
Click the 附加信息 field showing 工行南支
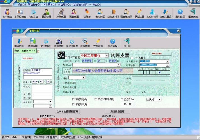[41, 70]
